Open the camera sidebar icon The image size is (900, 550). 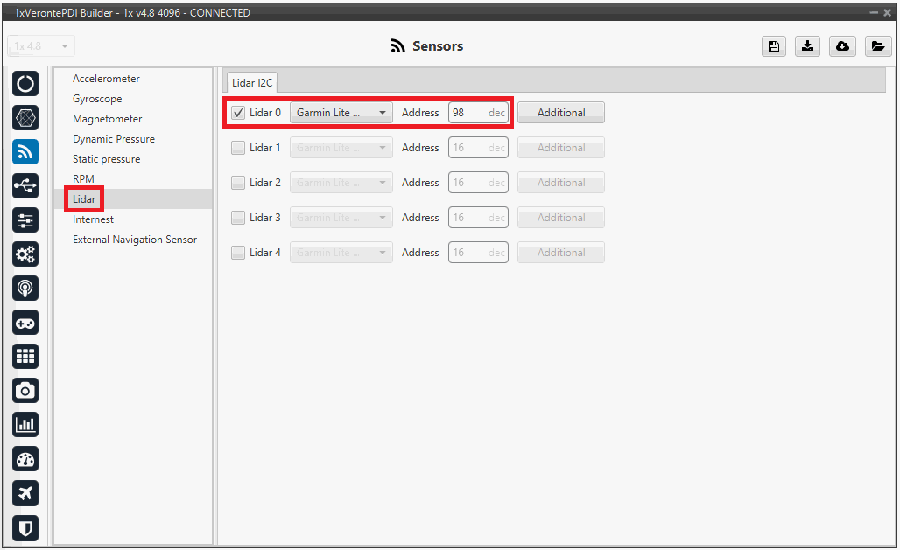[x=25, y=390]
